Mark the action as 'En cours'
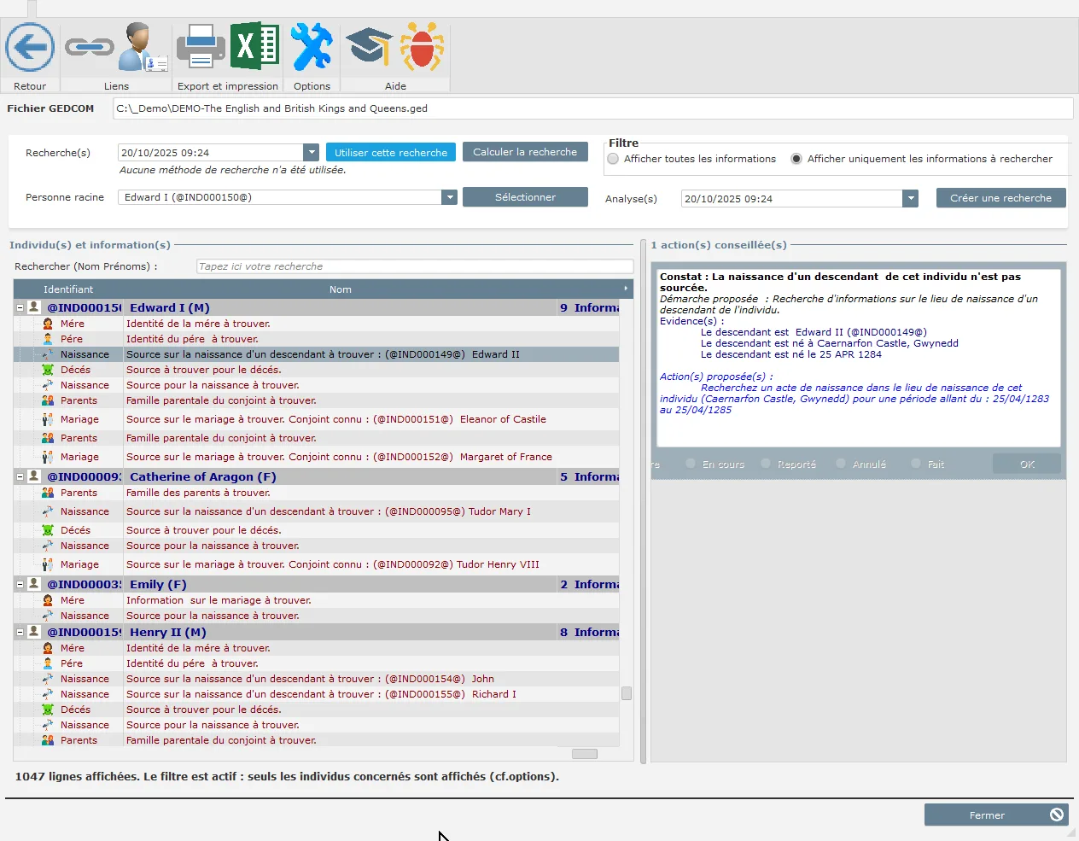Image resolution: width=1079 pixels, height=841 pixels. coord(691,464)
